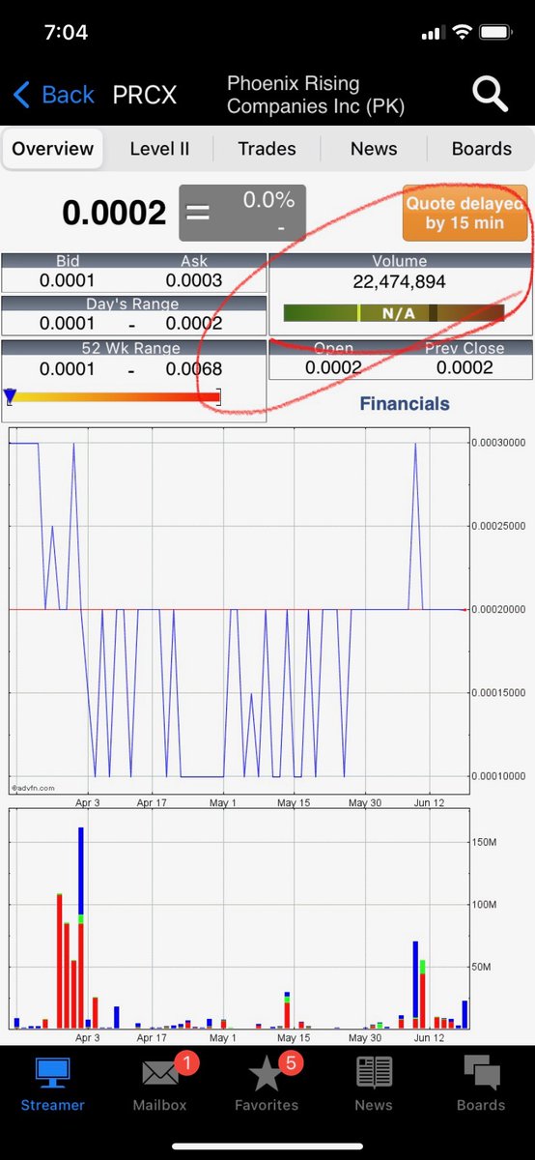Switch to the upper News tab
This screenshot has height=1160, width=535.
tap(374, 149)
